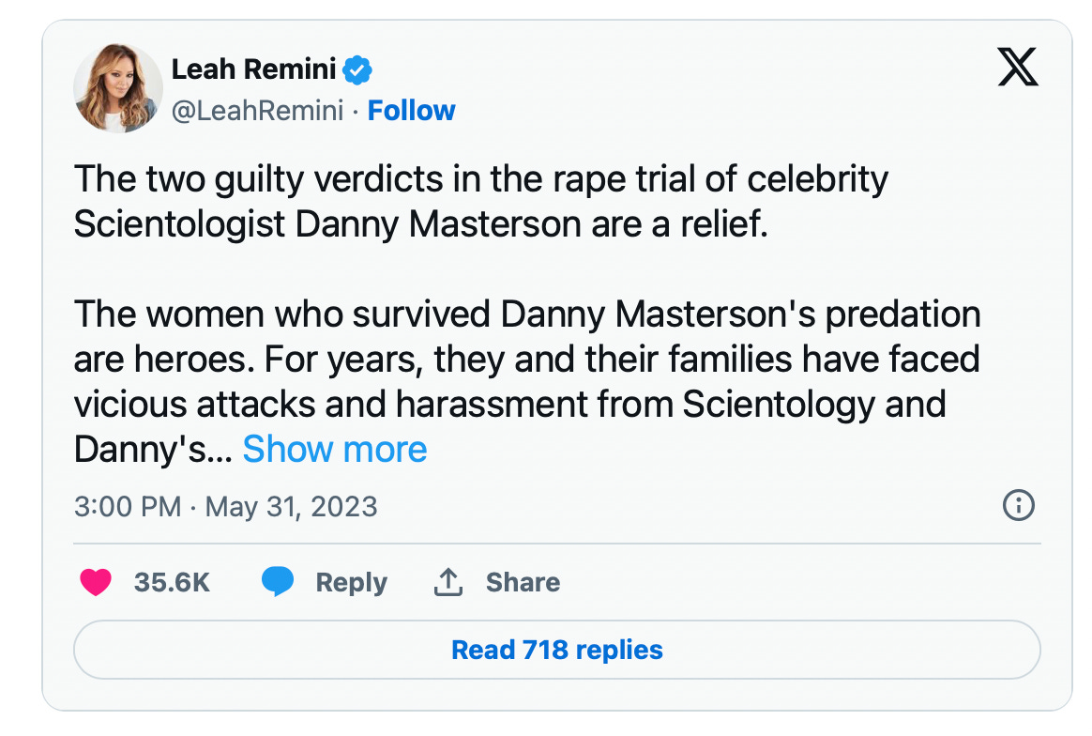Click the tweet's first paragraph about guilty verdicts
The width and height of the screenshot is (1092, 736).
click(480, 203)
